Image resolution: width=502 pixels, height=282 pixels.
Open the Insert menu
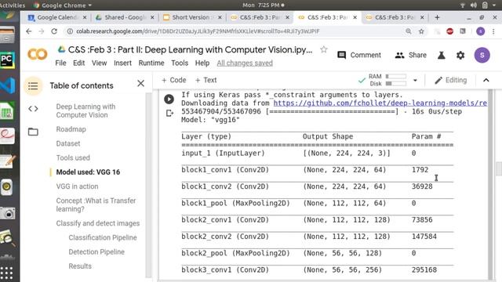pyautogui.click(x=122, y=63)
